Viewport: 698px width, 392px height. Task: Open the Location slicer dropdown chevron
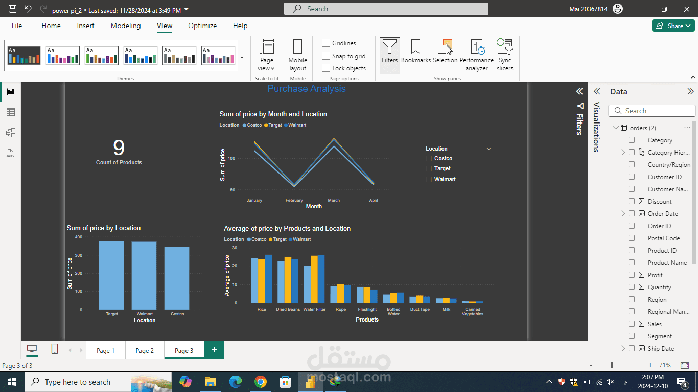click(488, 149)
